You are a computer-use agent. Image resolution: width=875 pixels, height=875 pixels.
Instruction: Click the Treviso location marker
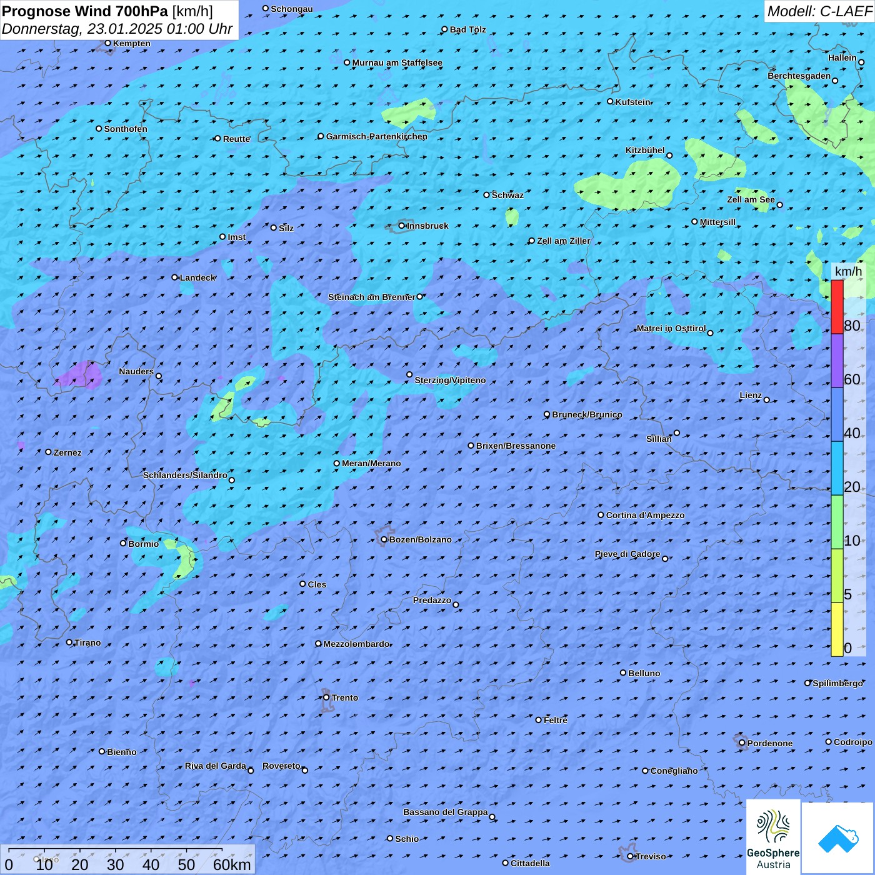coord(630,856)
